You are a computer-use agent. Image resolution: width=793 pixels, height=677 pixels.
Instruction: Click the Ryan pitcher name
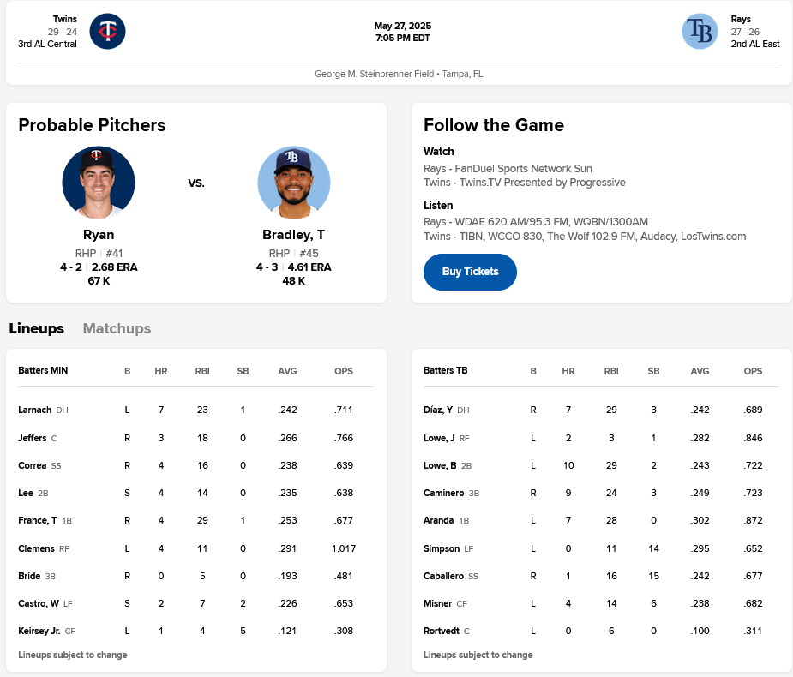pyautogui.click(x=99, y=235)
